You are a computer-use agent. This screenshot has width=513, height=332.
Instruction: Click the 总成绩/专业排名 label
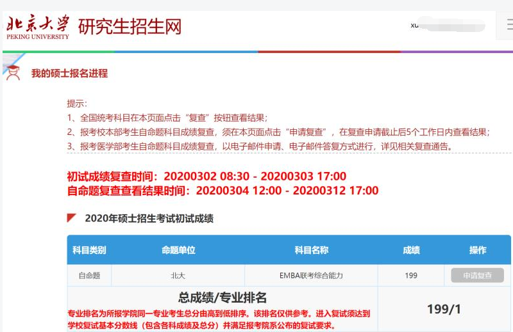click(222, 297)
